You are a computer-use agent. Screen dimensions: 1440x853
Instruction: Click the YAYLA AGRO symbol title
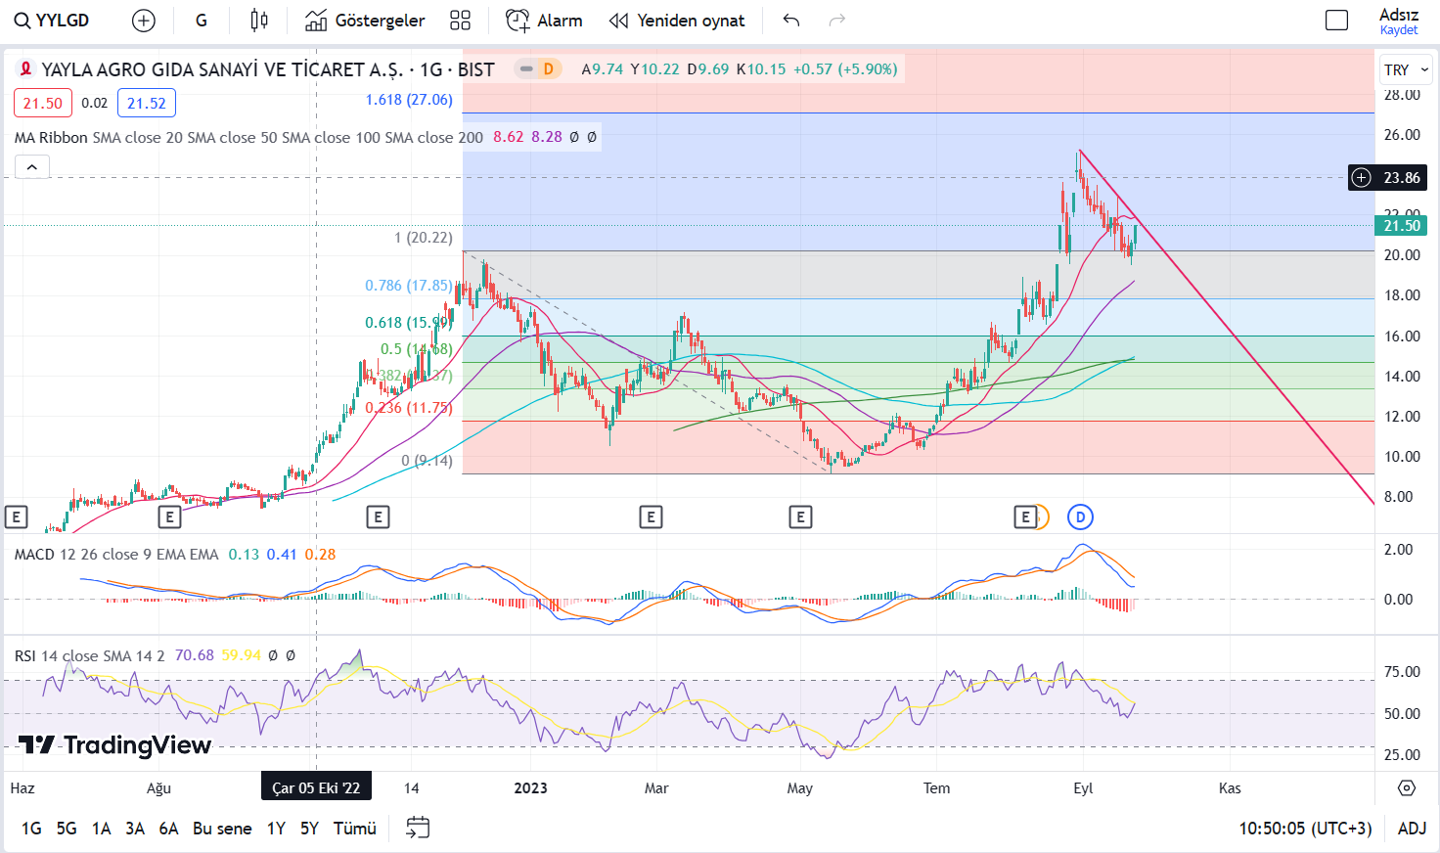[222, 69]
